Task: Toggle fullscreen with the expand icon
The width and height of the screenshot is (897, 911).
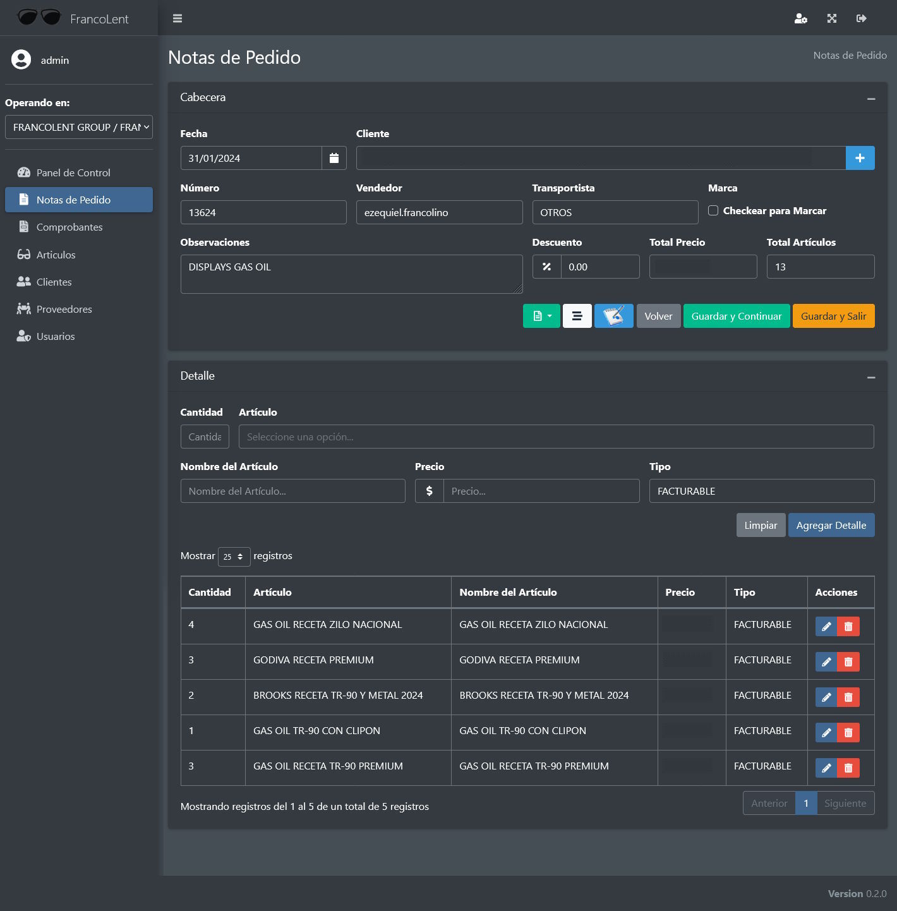Action: (831, 18)
